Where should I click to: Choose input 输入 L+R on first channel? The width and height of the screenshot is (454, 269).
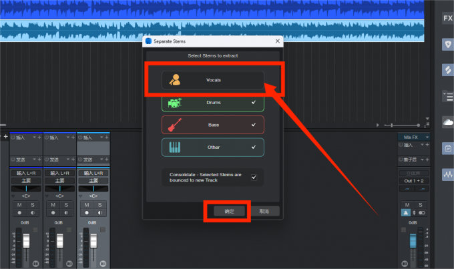[x=26, y=173]
